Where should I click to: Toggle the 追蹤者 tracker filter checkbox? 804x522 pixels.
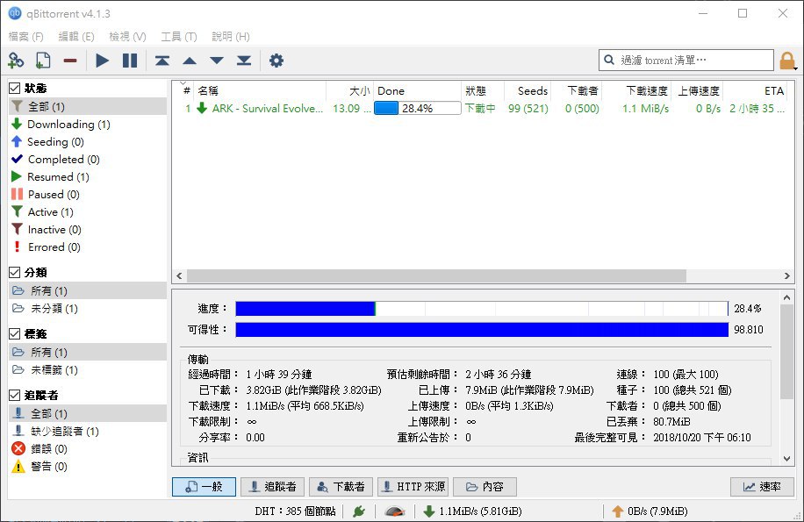[15, 395]
